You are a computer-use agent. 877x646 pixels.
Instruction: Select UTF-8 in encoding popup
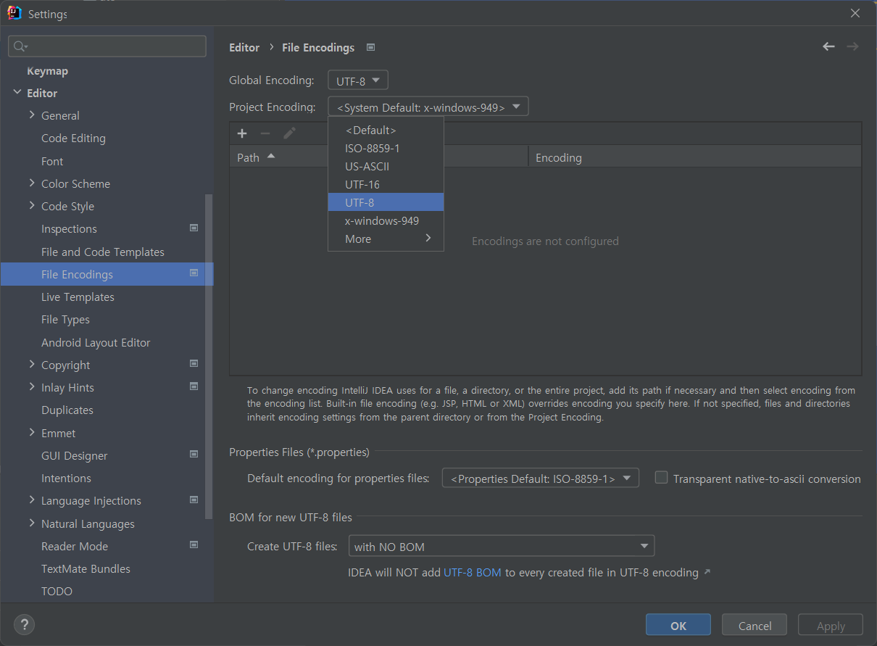click(386, 202)
